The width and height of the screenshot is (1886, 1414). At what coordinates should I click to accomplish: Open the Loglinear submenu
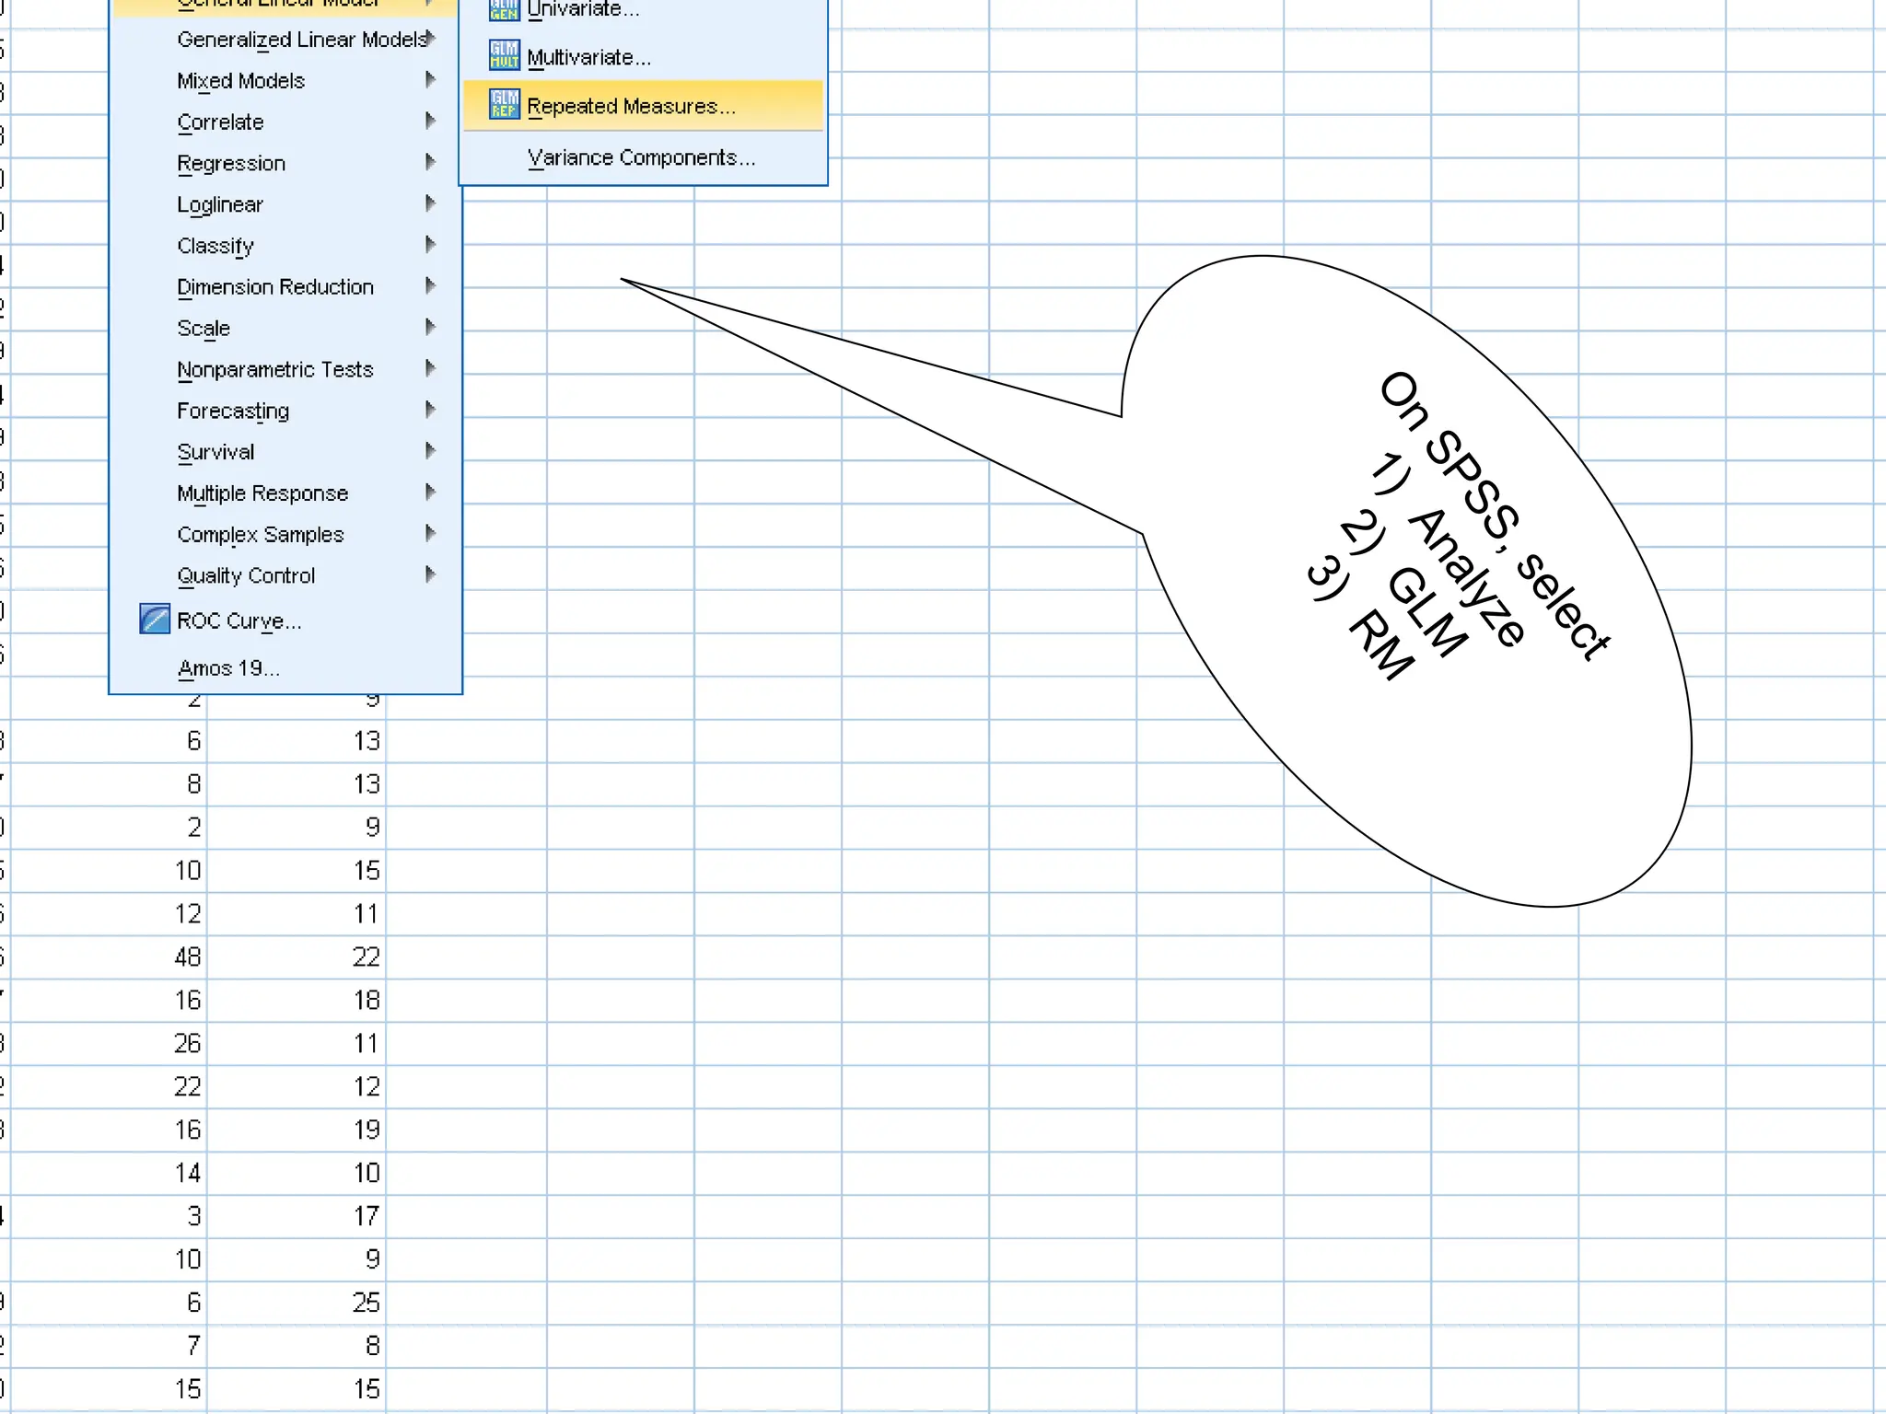pos(220,204)
